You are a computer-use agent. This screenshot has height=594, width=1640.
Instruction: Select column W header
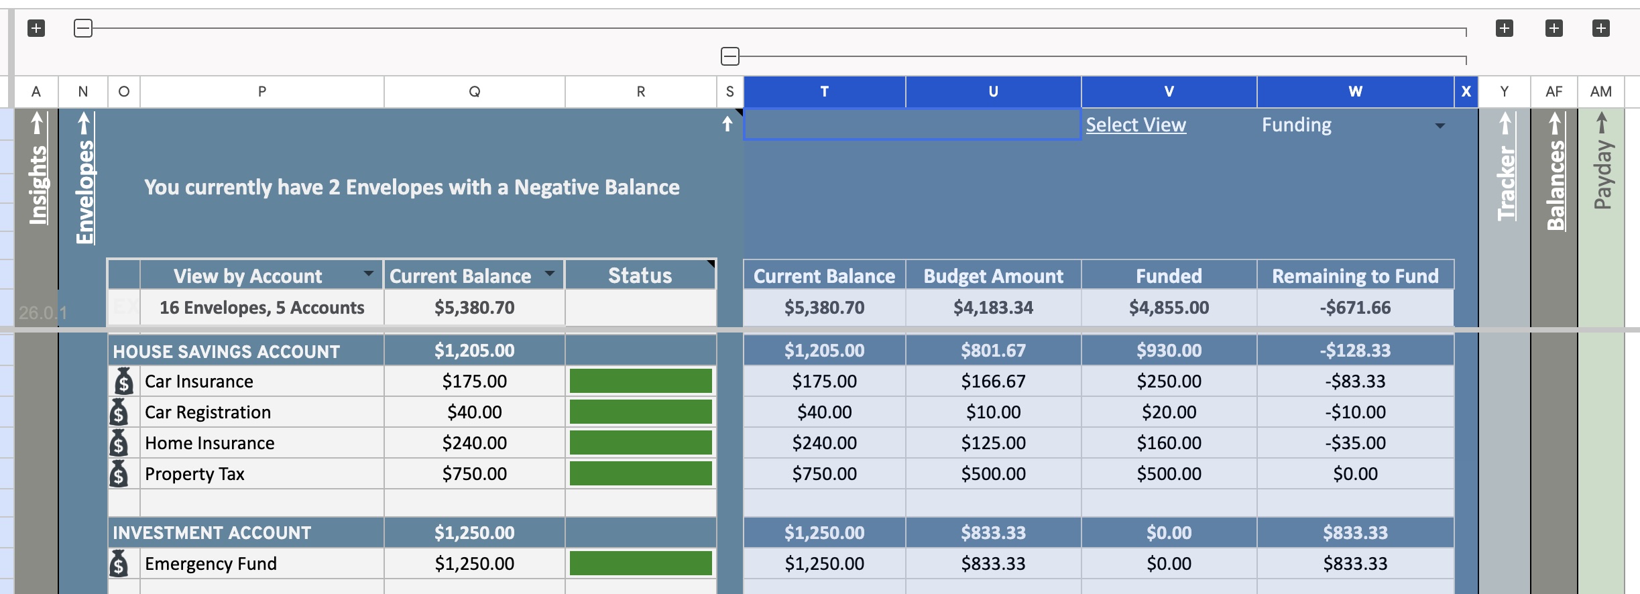click(1356, 92)
